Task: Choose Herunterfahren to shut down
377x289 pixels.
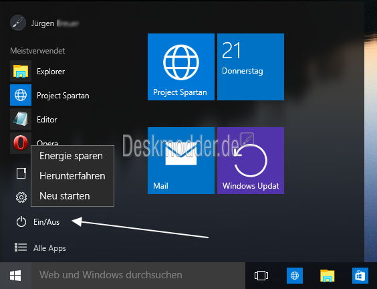Action: (x=72, y=176)
